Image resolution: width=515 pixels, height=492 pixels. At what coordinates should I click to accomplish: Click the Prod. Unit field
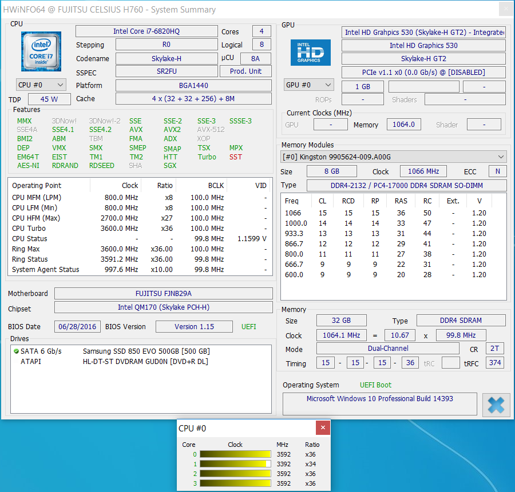(x=245, y=71)
